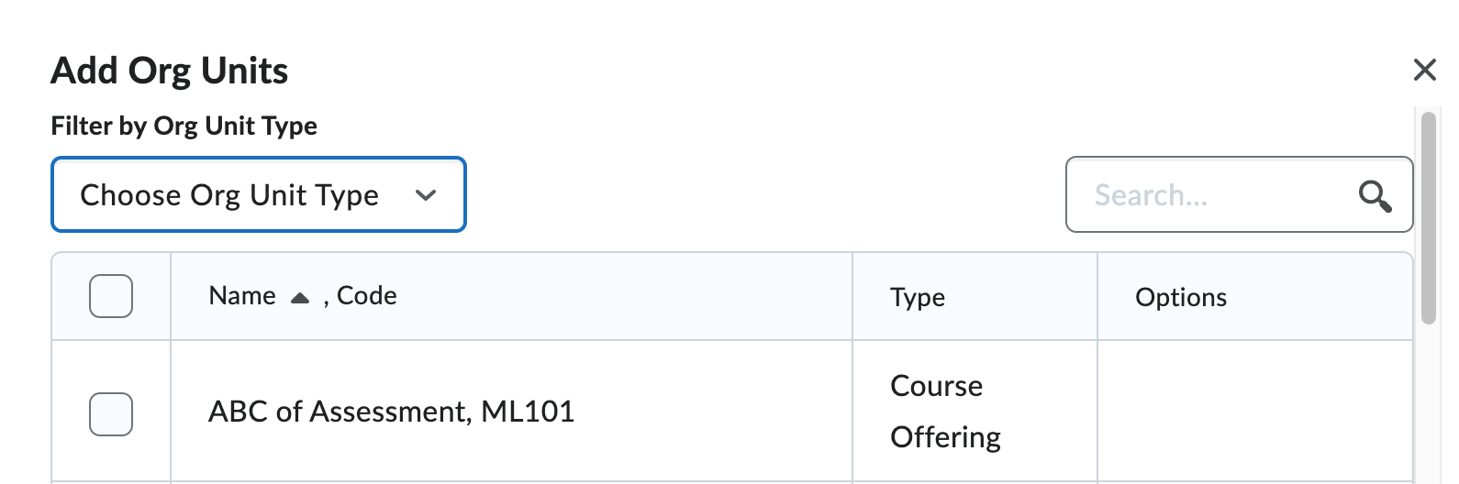1459x484 pixels.
Task: Click the ML101 course code text
Action: 528,412
